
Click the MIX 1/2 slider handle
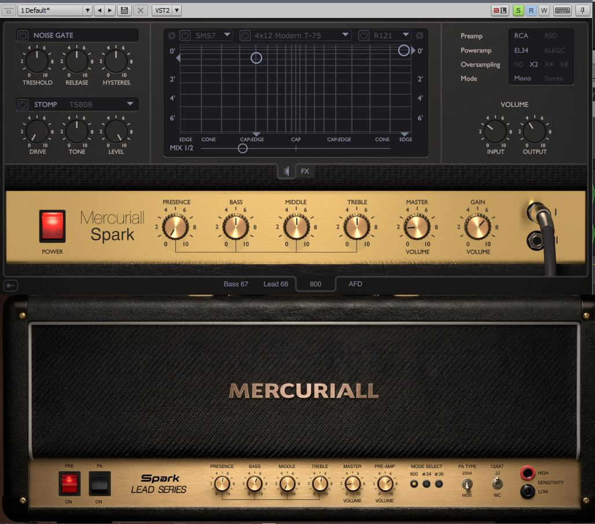243,148
